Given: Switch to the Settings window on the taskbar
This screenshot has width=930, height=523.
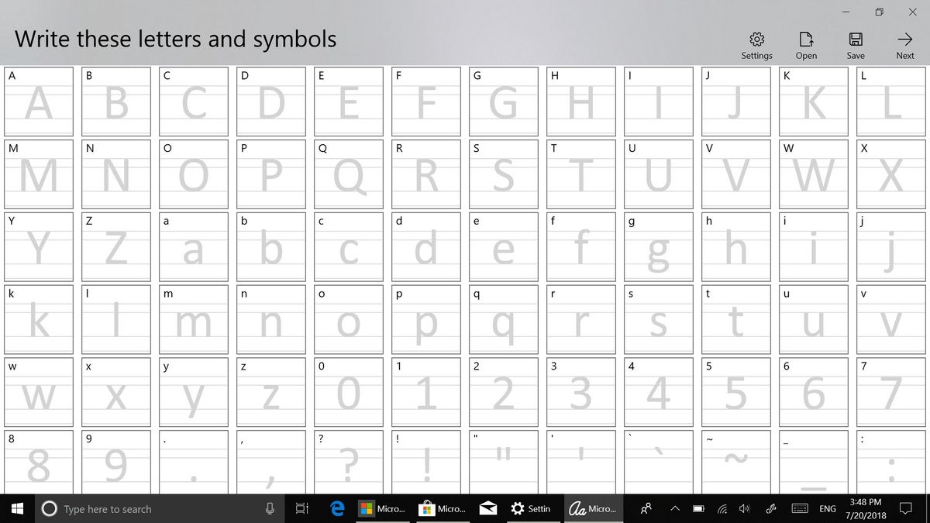Looking at the screenshot, I should pos(531,509).
